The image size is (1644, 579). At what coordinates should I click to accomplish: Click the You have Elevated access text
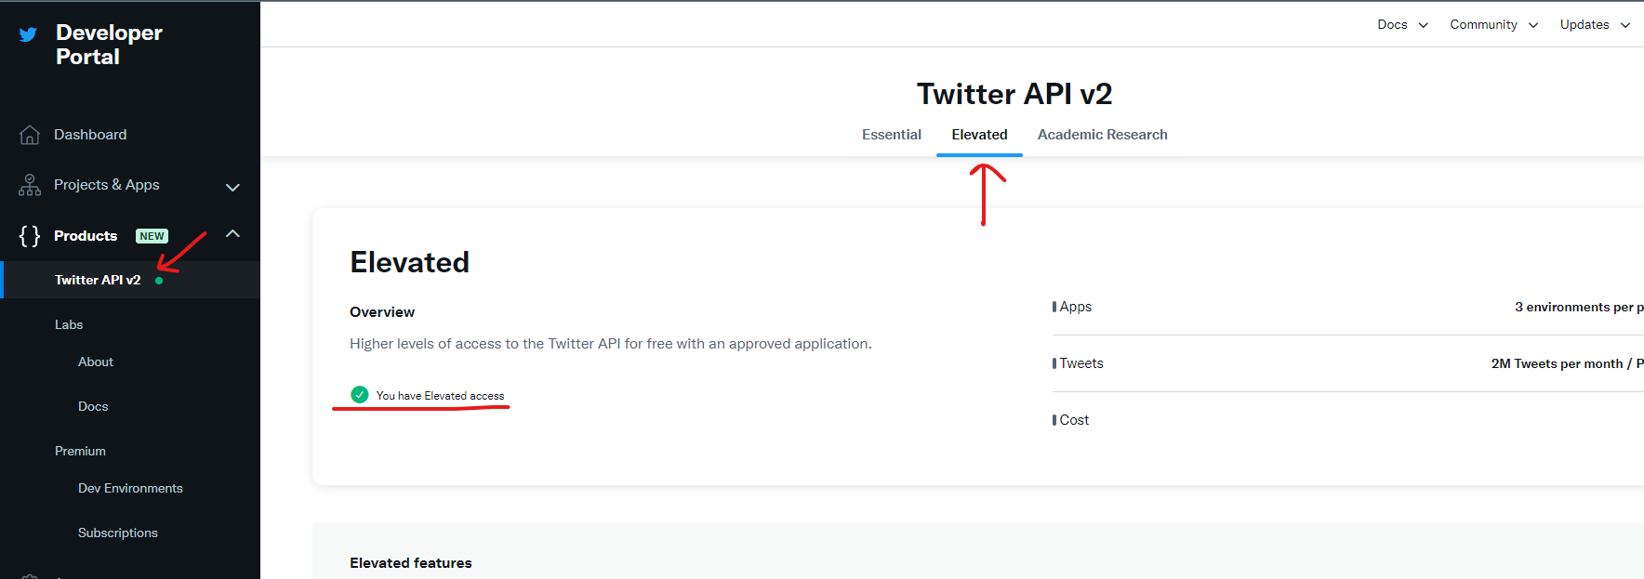[440, 396]
